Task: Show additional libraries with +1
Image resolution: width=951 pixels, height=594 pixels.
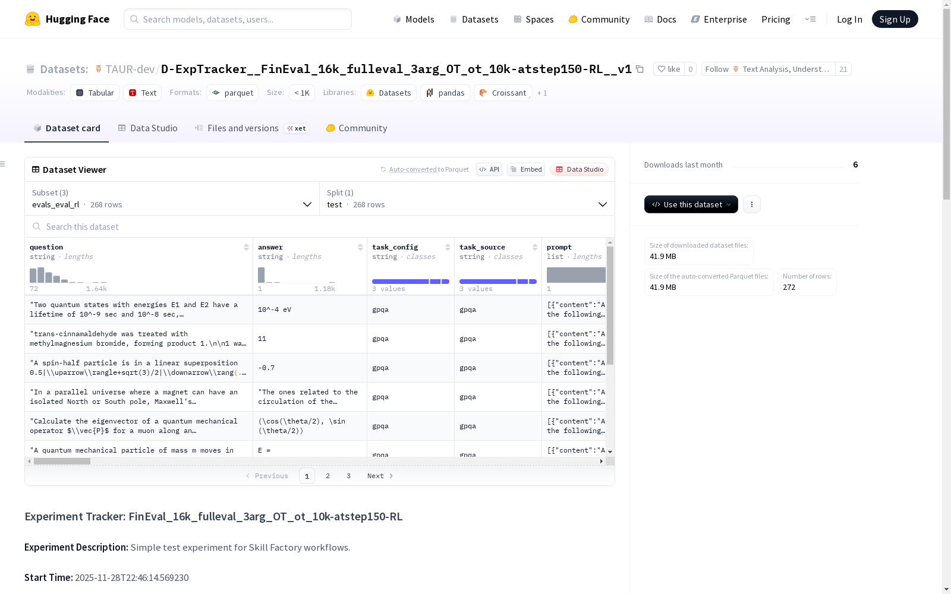Action: click(542, 93)
